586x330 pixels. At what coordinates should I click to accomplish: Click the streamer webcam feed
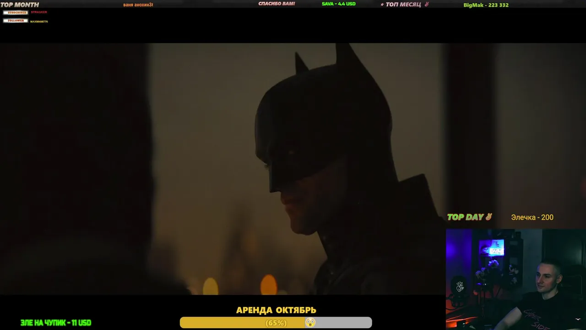point(516,279)
